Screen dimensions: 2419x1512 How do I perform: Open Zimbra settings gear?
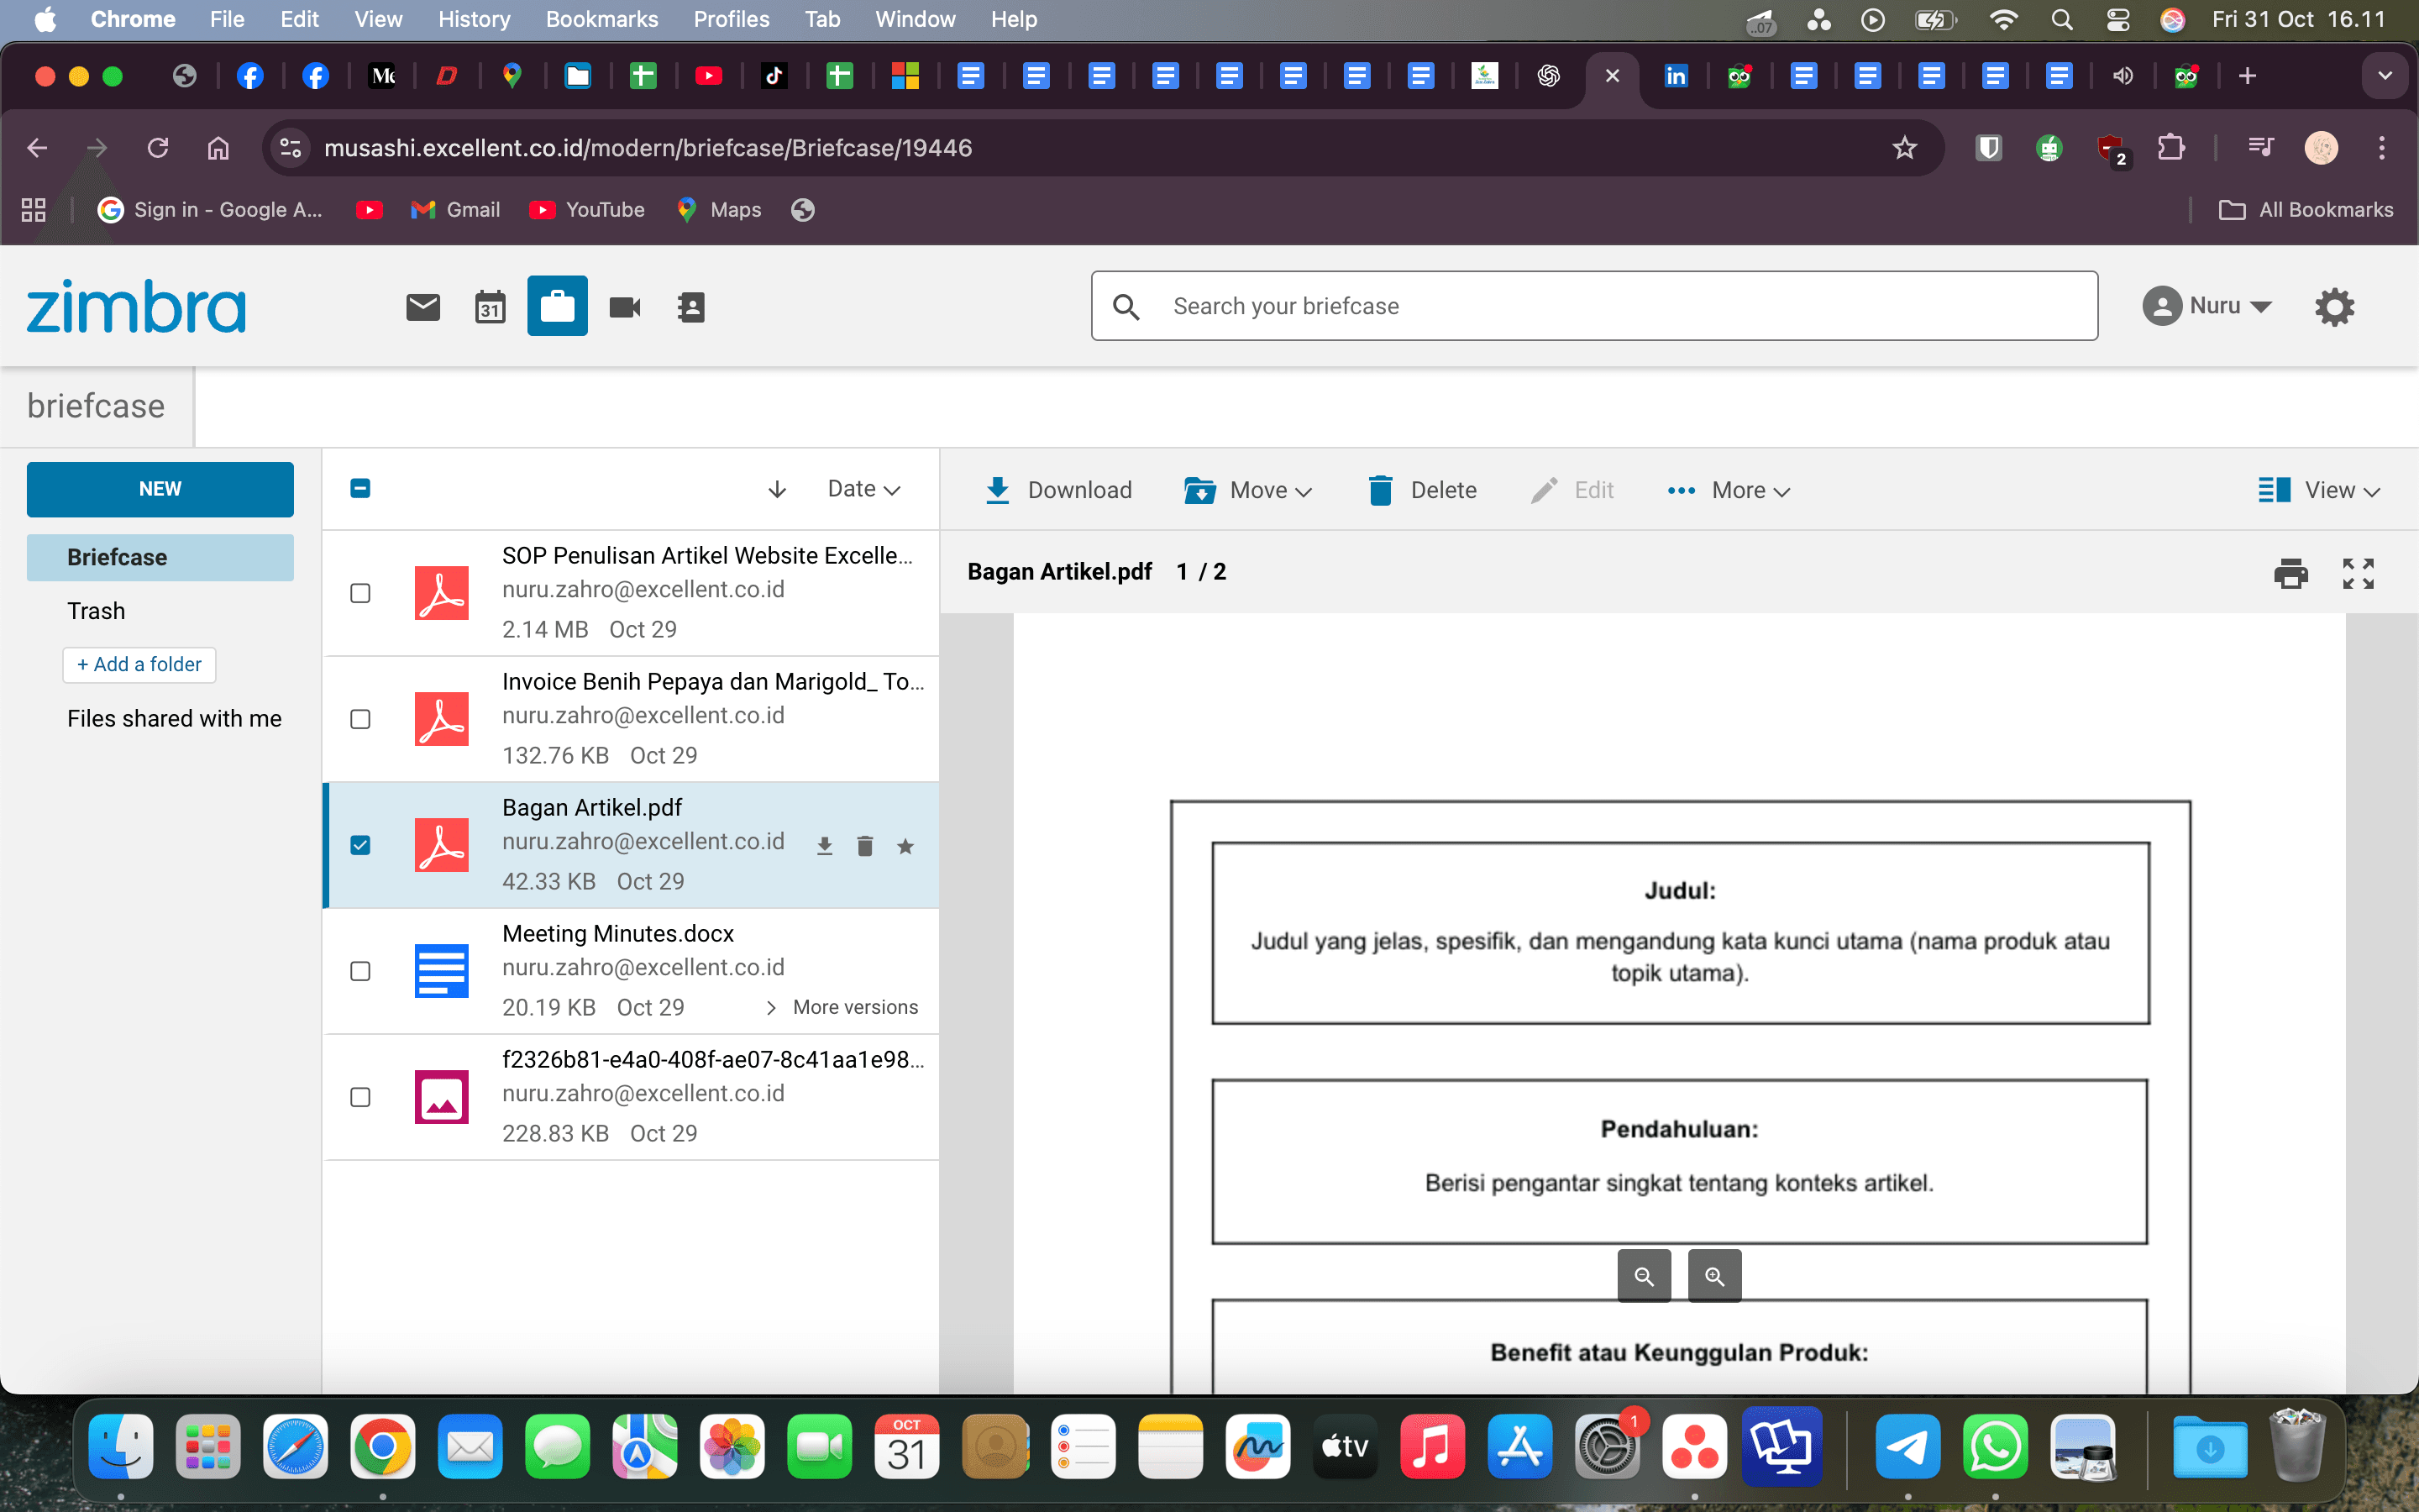[x=2336, y=306]
